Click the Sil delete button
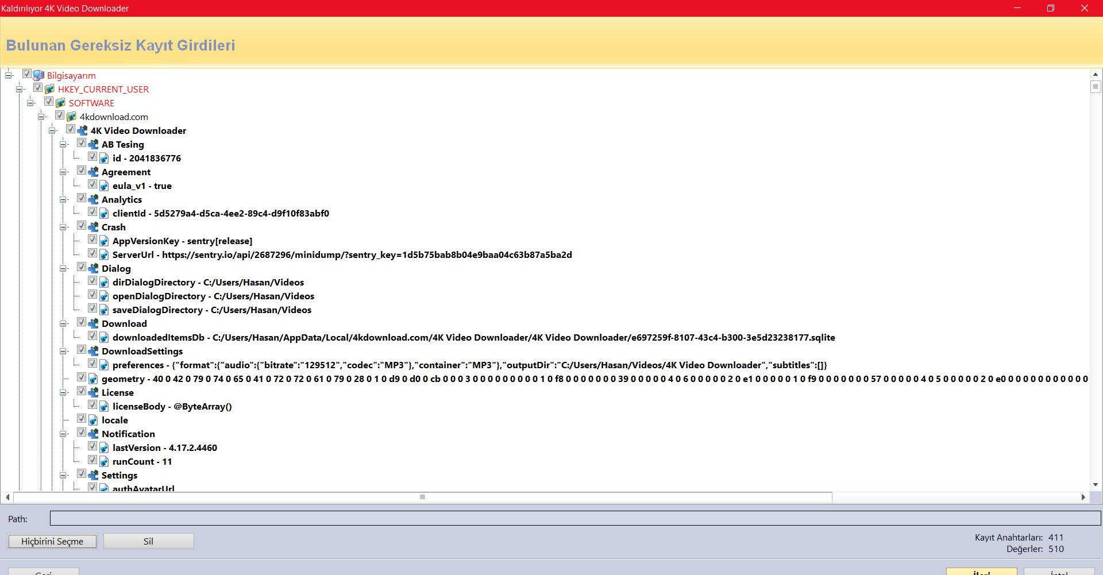Image resolution: width=1103 pixels, height=575 pixels. pyautogui.click(x=148, y=541)
